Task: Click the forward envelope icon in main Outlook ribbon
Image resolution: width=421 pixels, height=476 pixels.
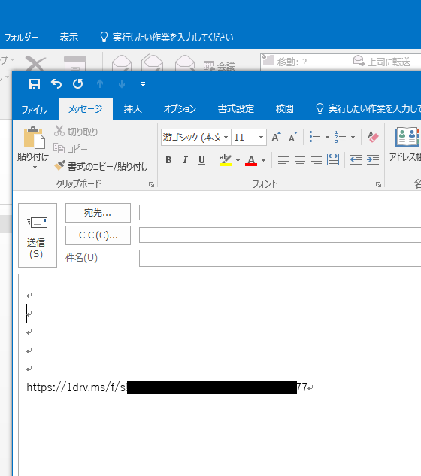Action: 185,63
